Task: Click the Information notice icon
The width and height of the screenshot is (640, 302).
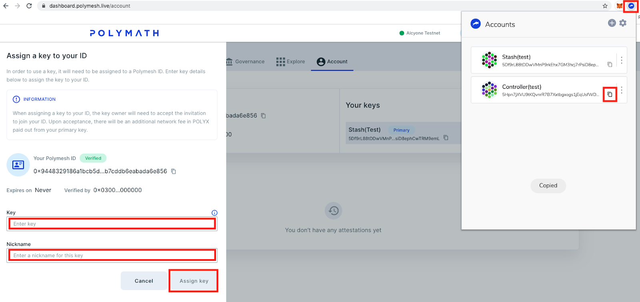Action: pos(16,99)
